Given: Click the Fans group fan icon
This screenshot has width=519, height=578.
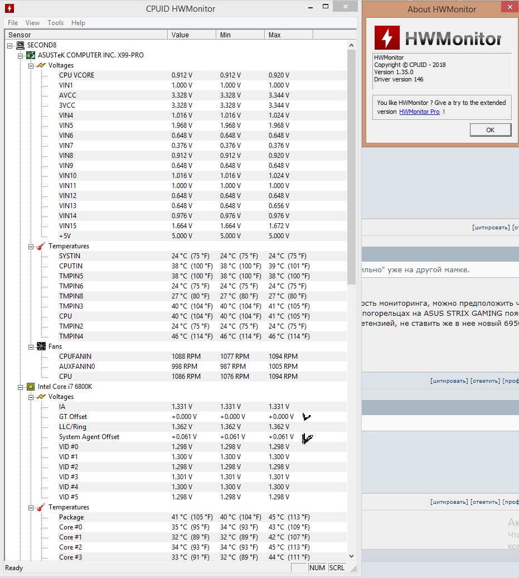Looking at the screenshot, I should point(41,346).
